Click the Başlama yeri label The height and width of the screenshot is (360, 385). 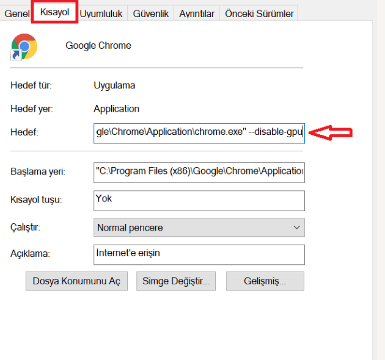coord(38,171)
